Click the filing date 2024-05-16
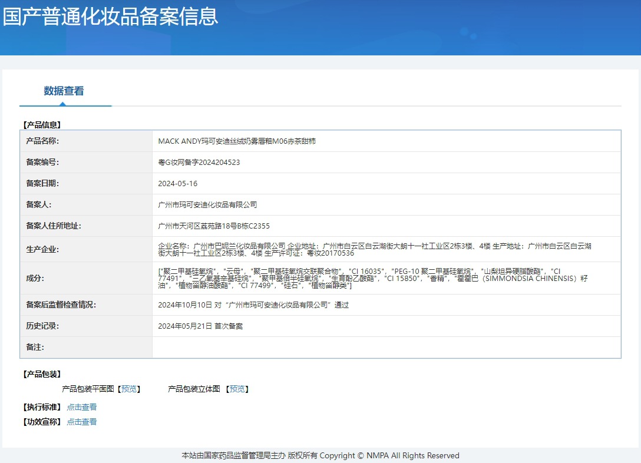 178,183
